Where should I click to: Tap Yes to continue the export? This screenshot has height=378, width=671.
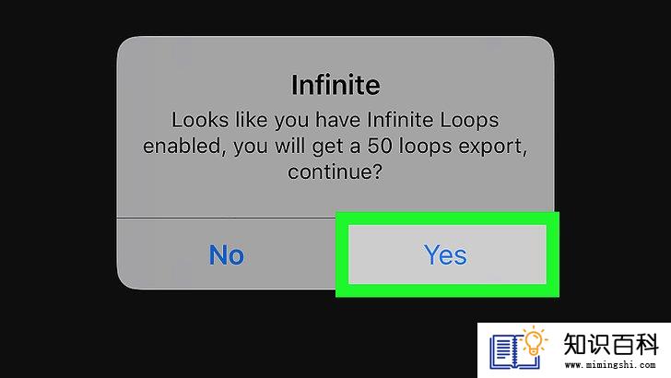447,254
